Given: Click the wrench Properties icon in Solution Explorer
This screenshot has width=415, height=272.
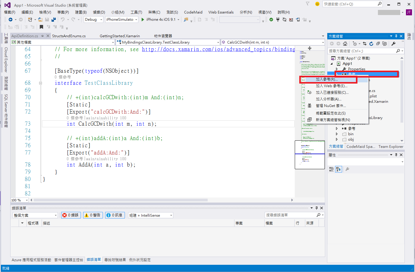Looking at the screenshot, I should 394,44.
